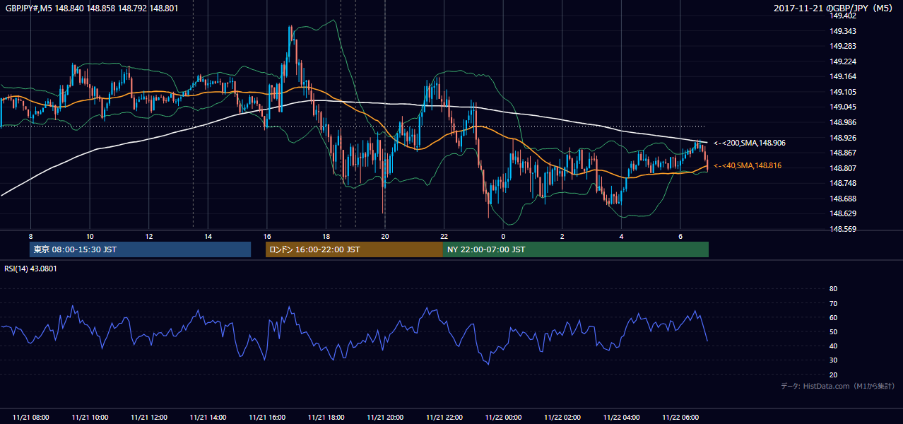903x424 pixels.
Task: Click price axis value 149.105
Action: click(842, 92)
